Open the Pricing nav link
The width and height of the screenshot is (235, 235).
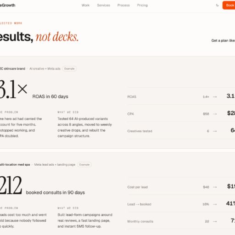coord(142,5)
